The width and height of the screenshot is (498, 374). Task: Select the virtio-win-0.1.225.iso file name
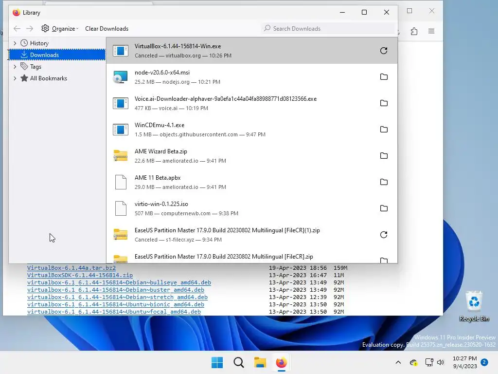click(x=161, y=204)
